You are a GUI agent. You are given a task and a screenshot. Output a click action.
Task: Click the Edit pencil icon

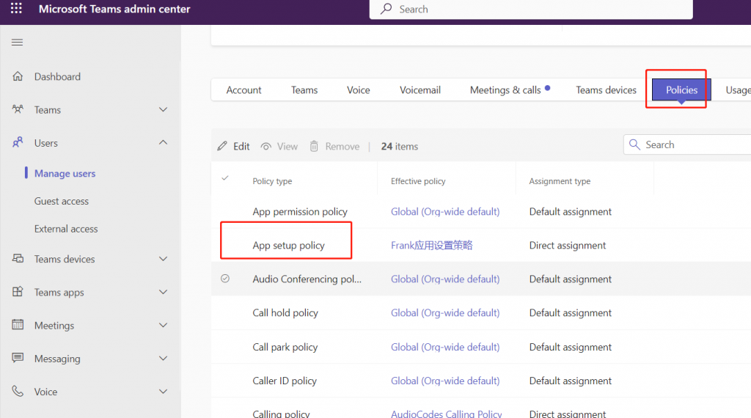pyautogui.click(x=222, y=146)
